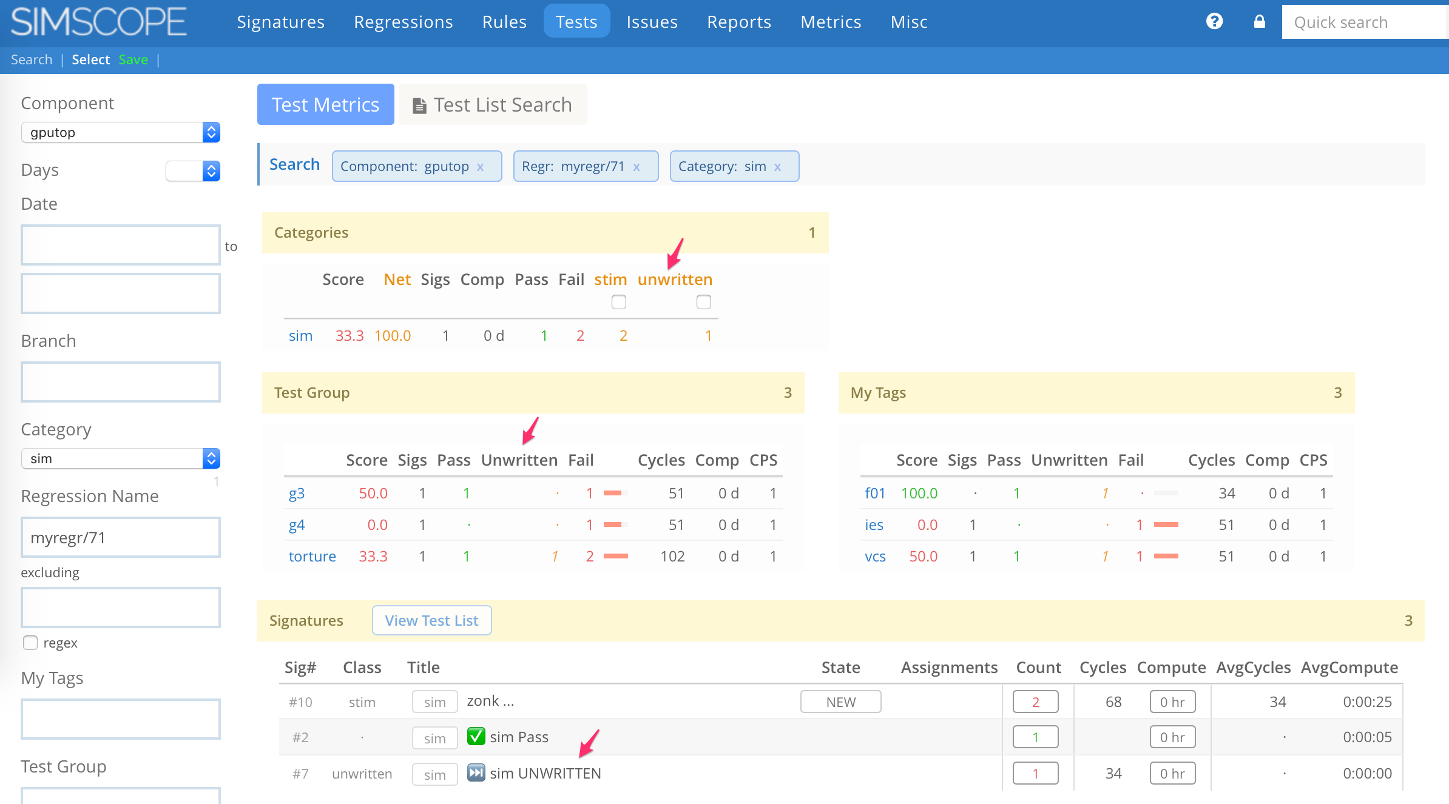Open the Rules menu

point(504,22)
